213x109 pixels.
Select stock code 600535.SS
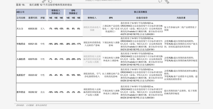33,29
